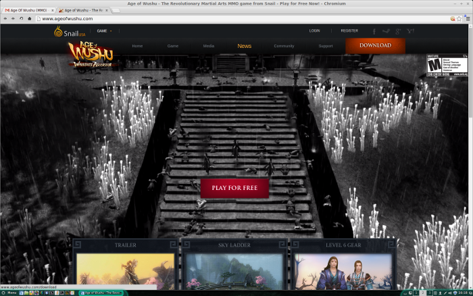Image resolution: width=473 pixels, height=296 pixels.
Task: Go to the Home nav item
Action: (x=137, y=46)
